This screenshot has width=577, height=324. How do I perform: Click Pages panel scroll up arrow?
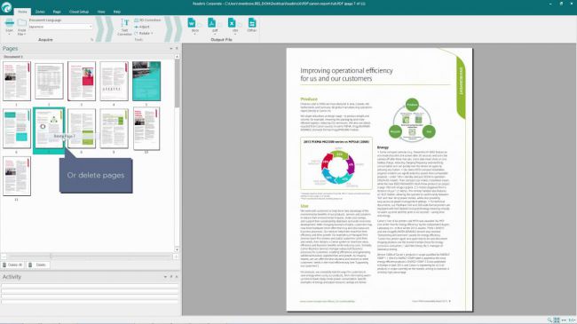point(177,57)
